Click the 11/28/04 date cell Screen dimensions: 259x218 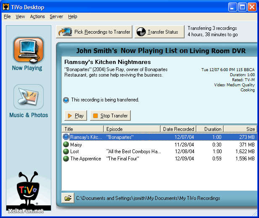(184, 145)
